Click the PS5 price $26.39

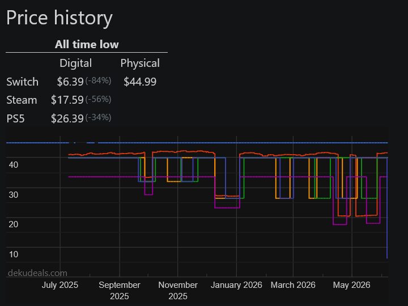[x=67, y=118]
